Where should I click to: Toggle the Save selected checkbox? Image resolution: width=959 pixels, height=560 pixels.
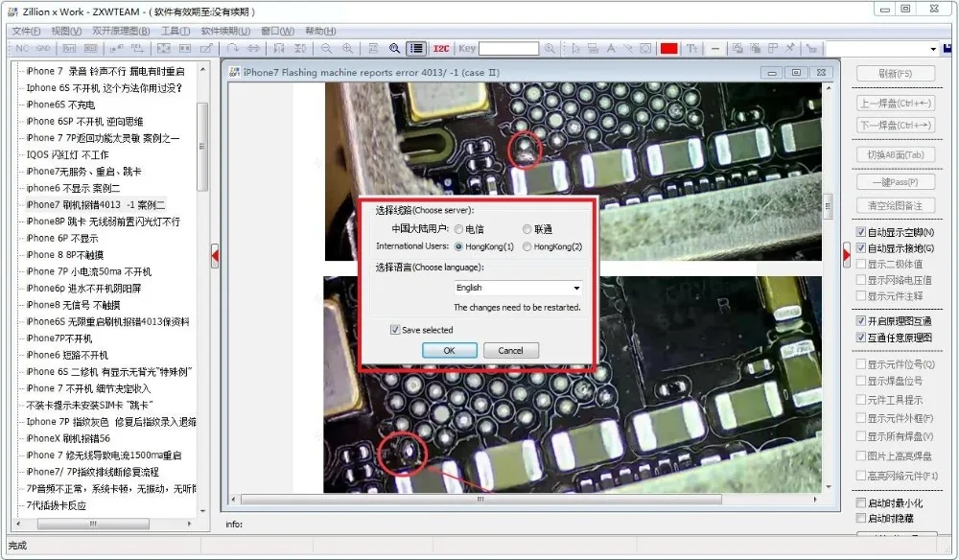(x=395, y=330)
